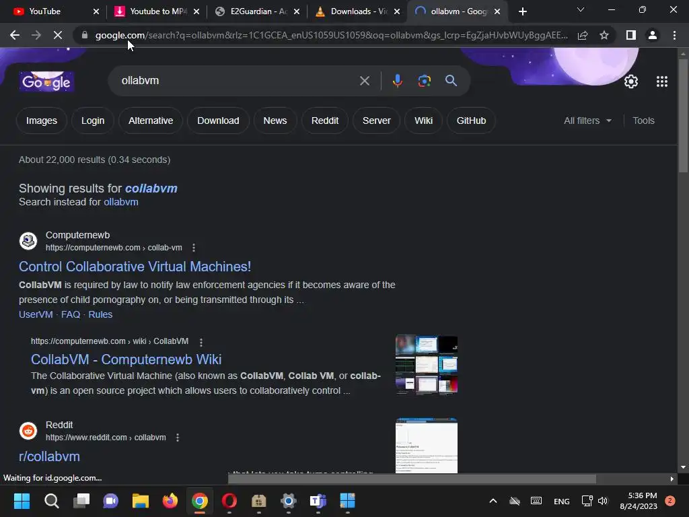Open the tab search chevron
689x517 pixels.
point(581,9)
